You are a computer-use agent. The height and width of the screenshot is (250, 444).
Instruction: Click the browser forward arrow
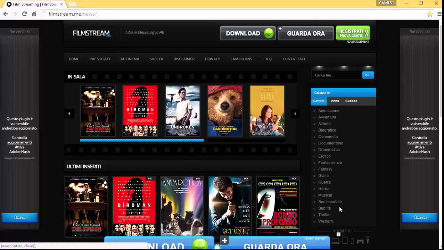pyautogui.click(x=15, y=14)
